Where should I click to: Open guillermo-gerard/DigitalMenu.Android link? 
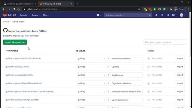(23, 83)
